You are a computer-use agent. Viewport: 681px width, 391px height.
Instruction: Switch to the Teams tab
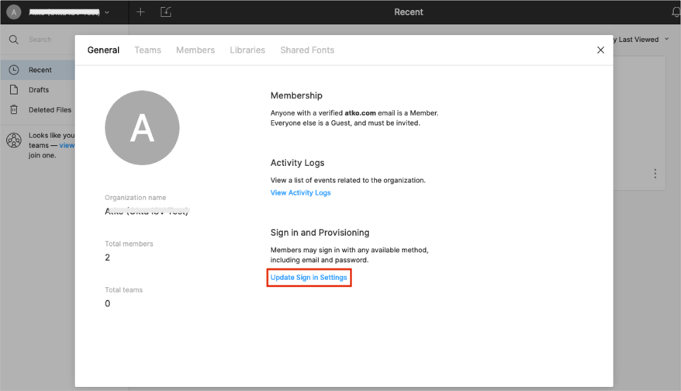click(147, 50)
